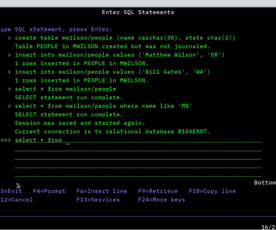The width and height of the screenshot is (276, 230).
Task: Click 'Type SQL statement, press Enter.' instruction
Action: (x=56, y=29)
